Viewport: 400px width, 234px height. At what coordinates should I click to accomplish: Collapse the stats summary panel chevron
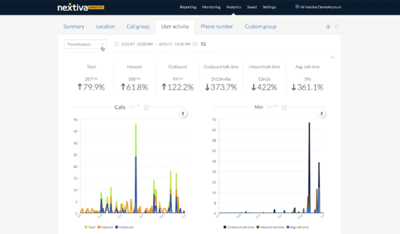(x=332, y=58)
